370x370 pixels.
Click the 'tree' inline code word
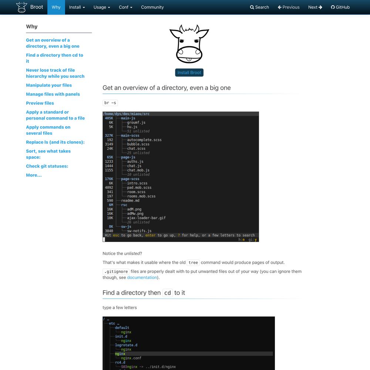193,263
